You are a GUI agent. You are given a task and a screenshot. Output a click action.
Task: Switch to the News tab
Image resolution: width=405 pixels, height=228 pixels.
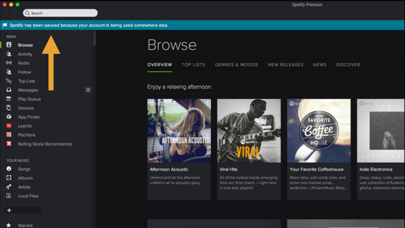click(320, 65)
